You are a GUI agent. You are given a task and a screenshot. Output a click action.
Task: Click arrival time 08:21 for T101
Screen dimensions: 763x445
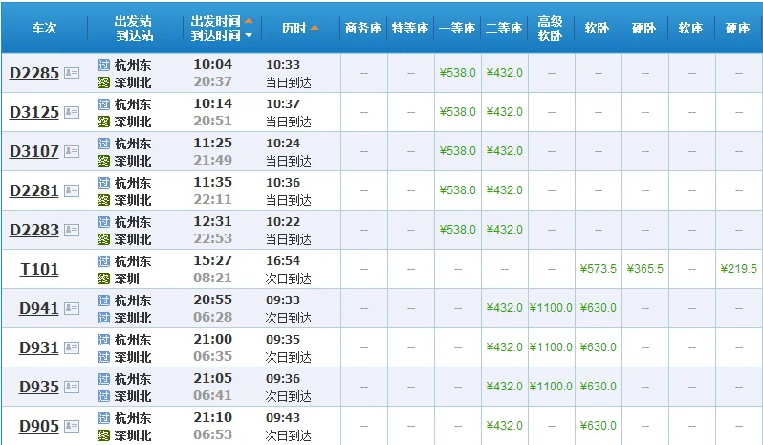(212, 278)
